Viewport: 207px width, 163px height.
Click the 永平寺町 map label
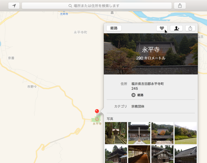pyautogui.click(x=80, y=32)
